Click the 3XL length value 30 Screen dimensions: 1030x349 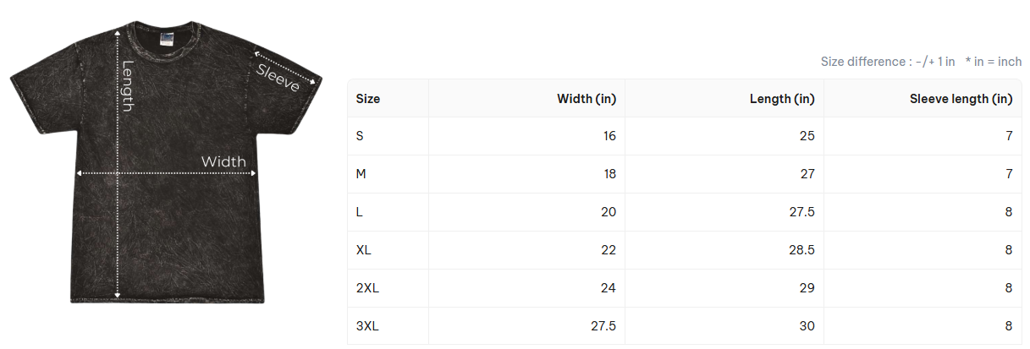tap(807, 326)
